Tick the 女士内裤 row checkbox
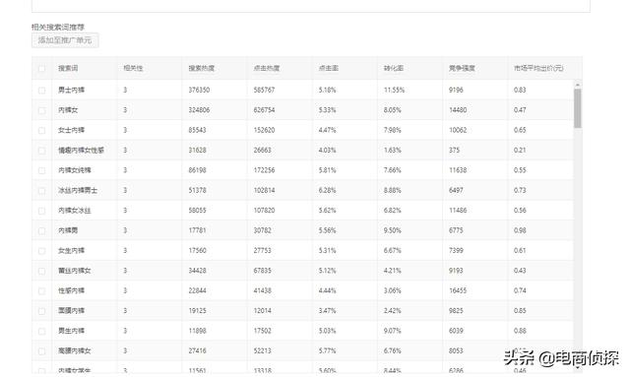The height and width of the screenshot is (377, 630). click(41, 130)
